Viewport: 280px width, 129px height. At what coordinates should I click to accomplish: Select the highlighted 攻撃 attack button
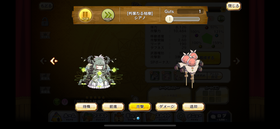click(x=140, y=107)
